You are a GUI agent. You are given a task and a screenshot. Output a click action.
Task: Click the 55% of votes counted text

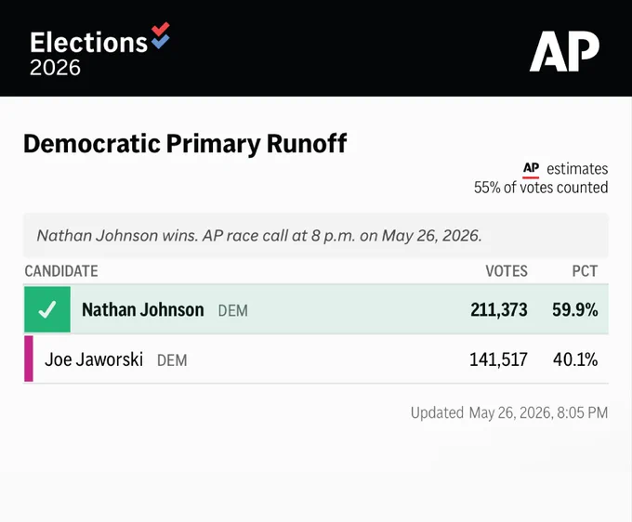click(541, 188)
